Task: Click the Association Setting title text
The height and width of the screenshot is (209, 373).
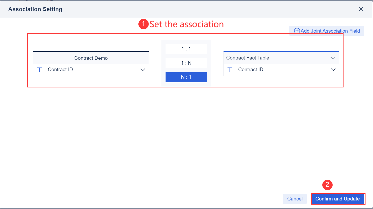Action: [35, 9]
